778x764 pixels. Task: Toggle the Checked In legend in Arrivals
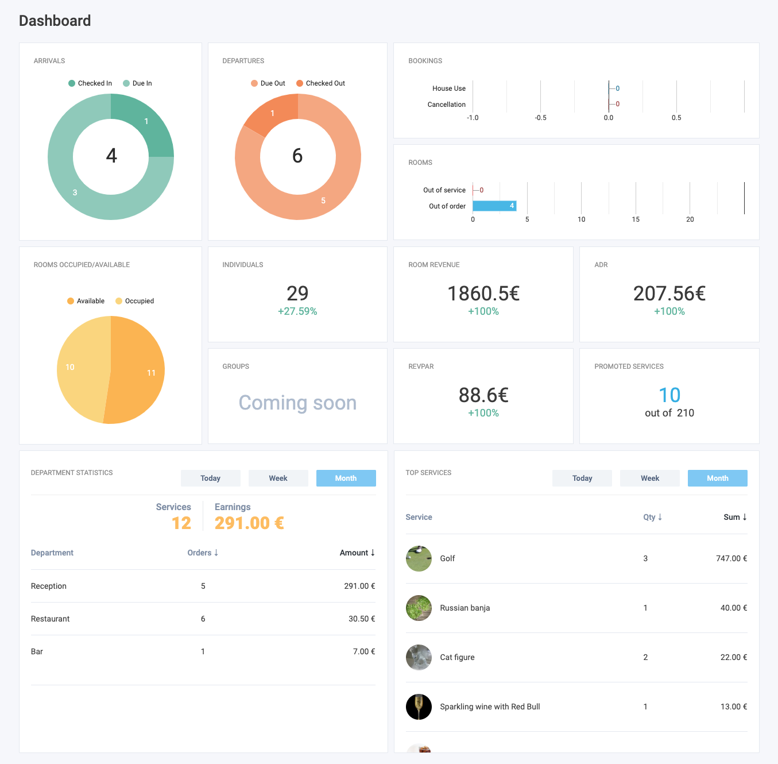pos(90,83)
